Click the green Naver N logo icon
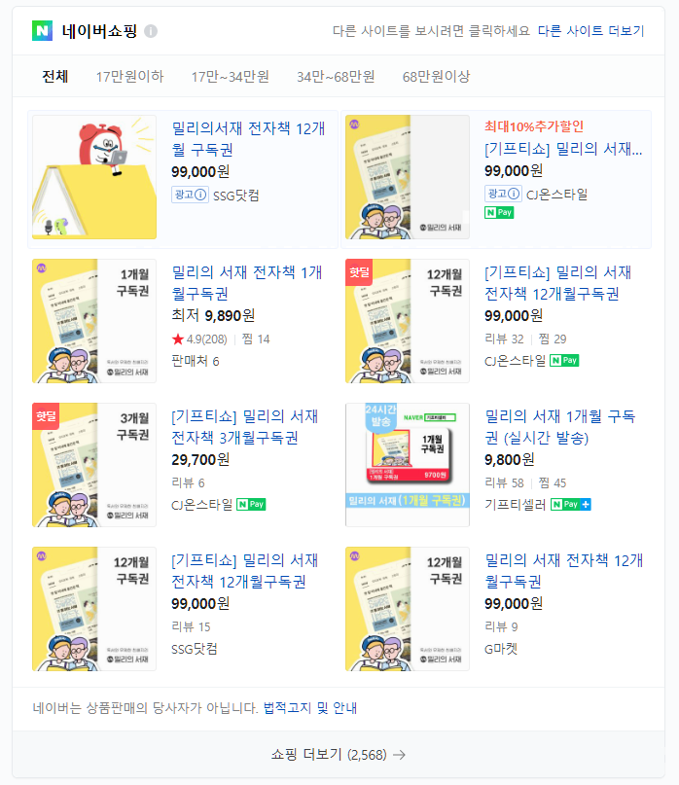 pos(42,31)
